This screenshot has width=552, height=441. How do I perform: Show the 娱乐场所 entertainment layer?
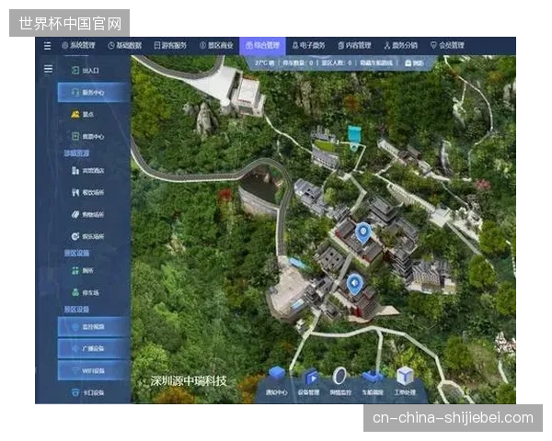87,236
